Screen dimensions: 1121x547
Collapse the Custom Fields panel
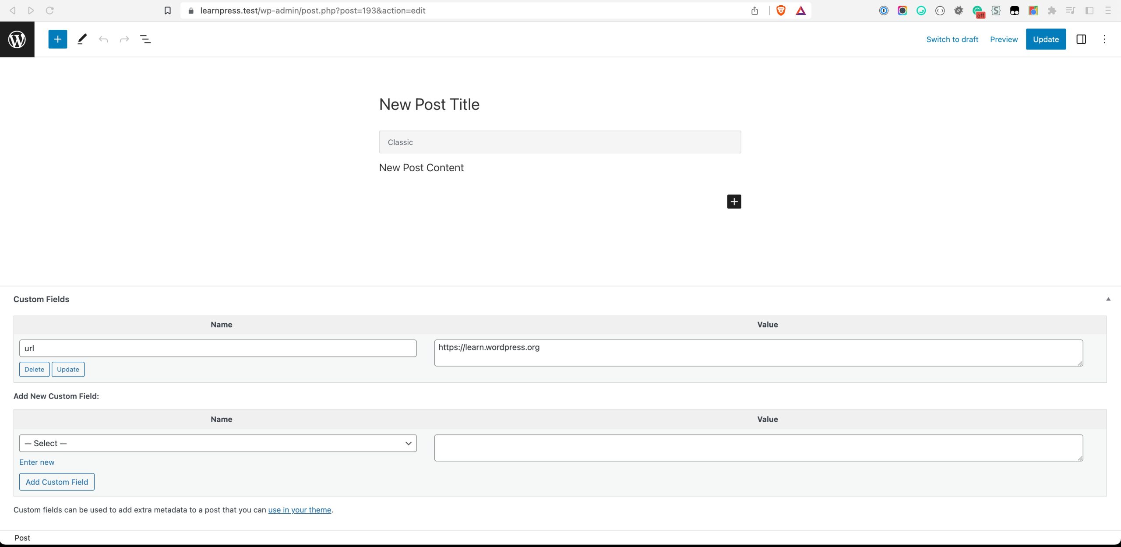click(1108, 299)
